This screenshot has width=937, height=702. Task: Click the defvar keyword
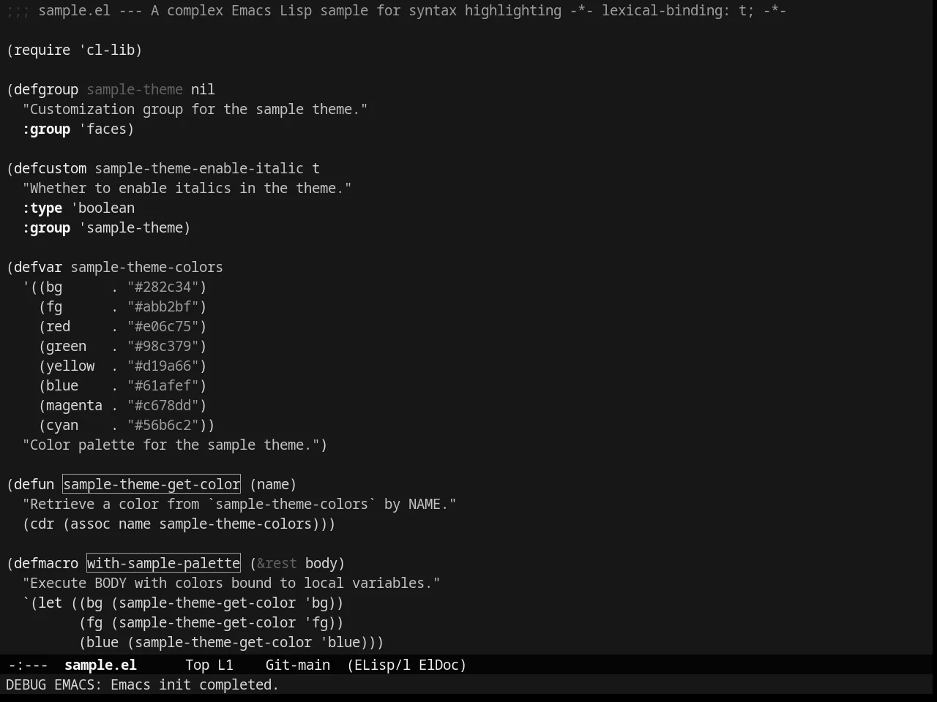[38, 267]
